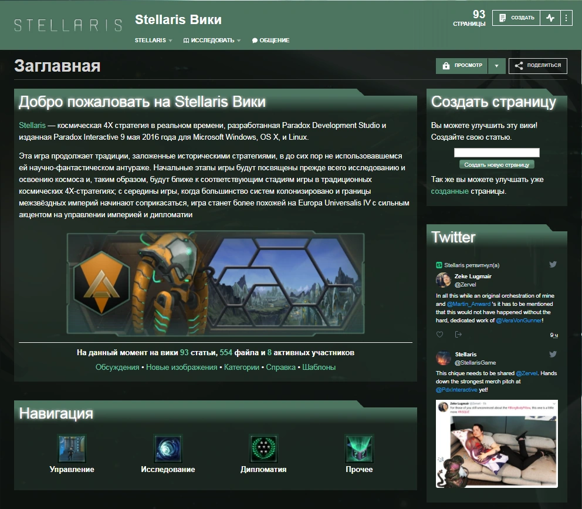The height and width of the screenshot is (509, 582).
Task: Open the Обсуждения link
Action: pos(117,367)
